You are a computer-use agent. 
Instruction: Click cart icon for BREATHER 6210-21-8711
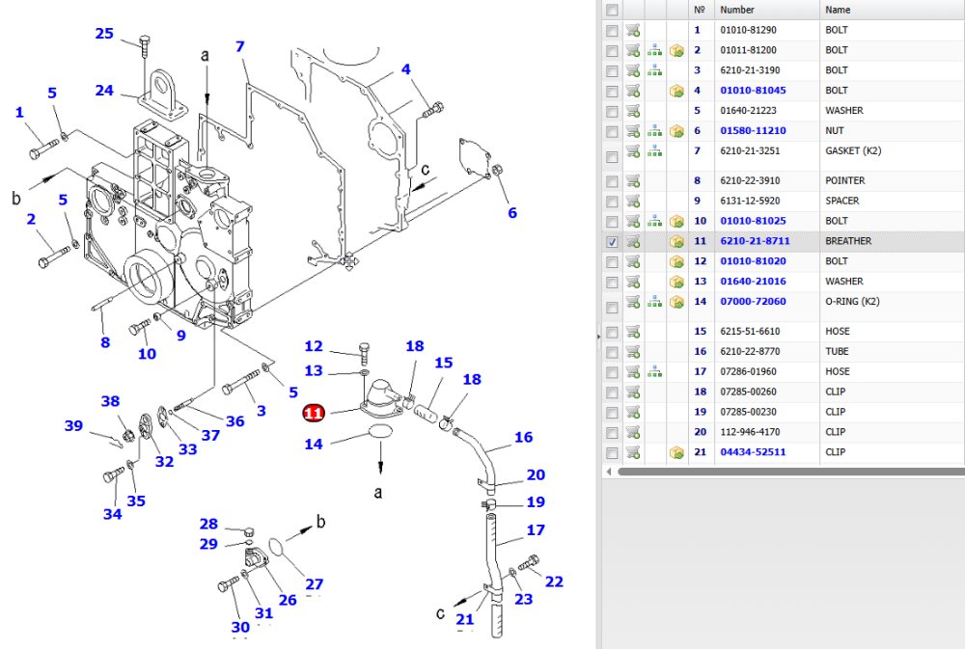click(633, 241)
